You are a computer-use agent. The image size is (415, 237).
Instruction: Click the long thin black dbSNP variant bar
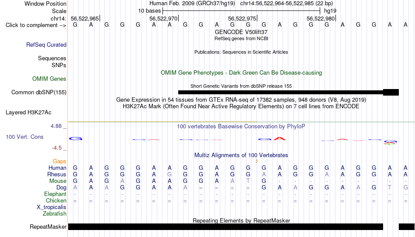(280, 93)
